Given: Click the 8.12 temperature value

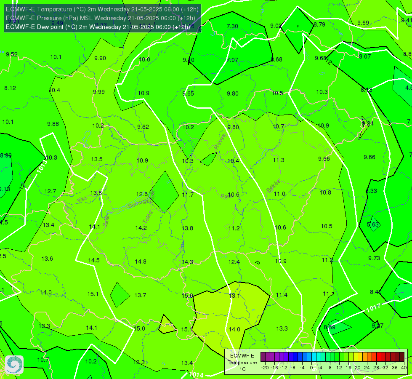Looking at the screenshot, I should tap(10, 88).
